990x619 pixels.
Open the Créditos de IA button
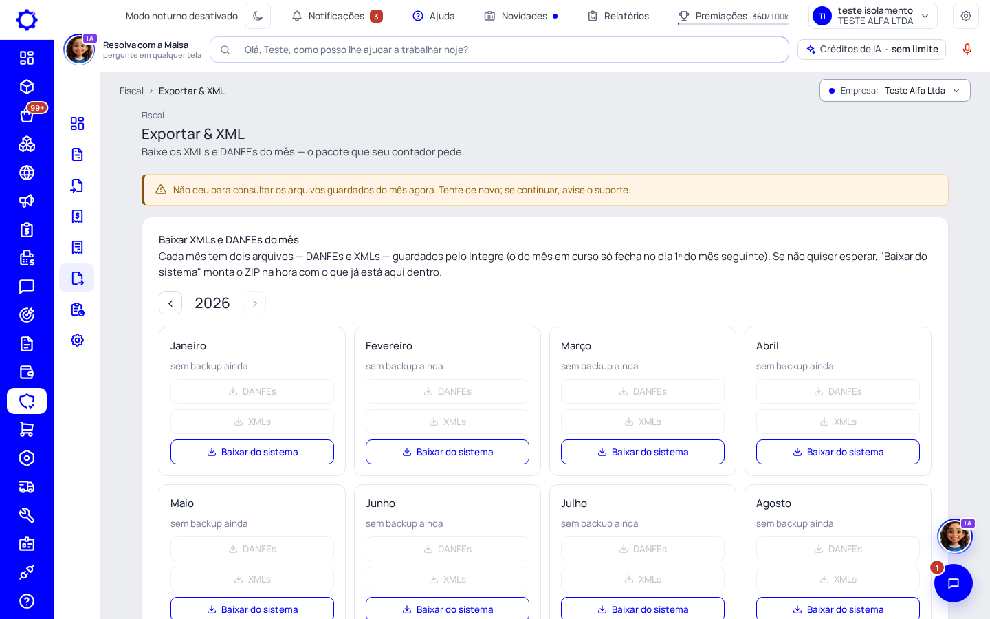point(872,50)
